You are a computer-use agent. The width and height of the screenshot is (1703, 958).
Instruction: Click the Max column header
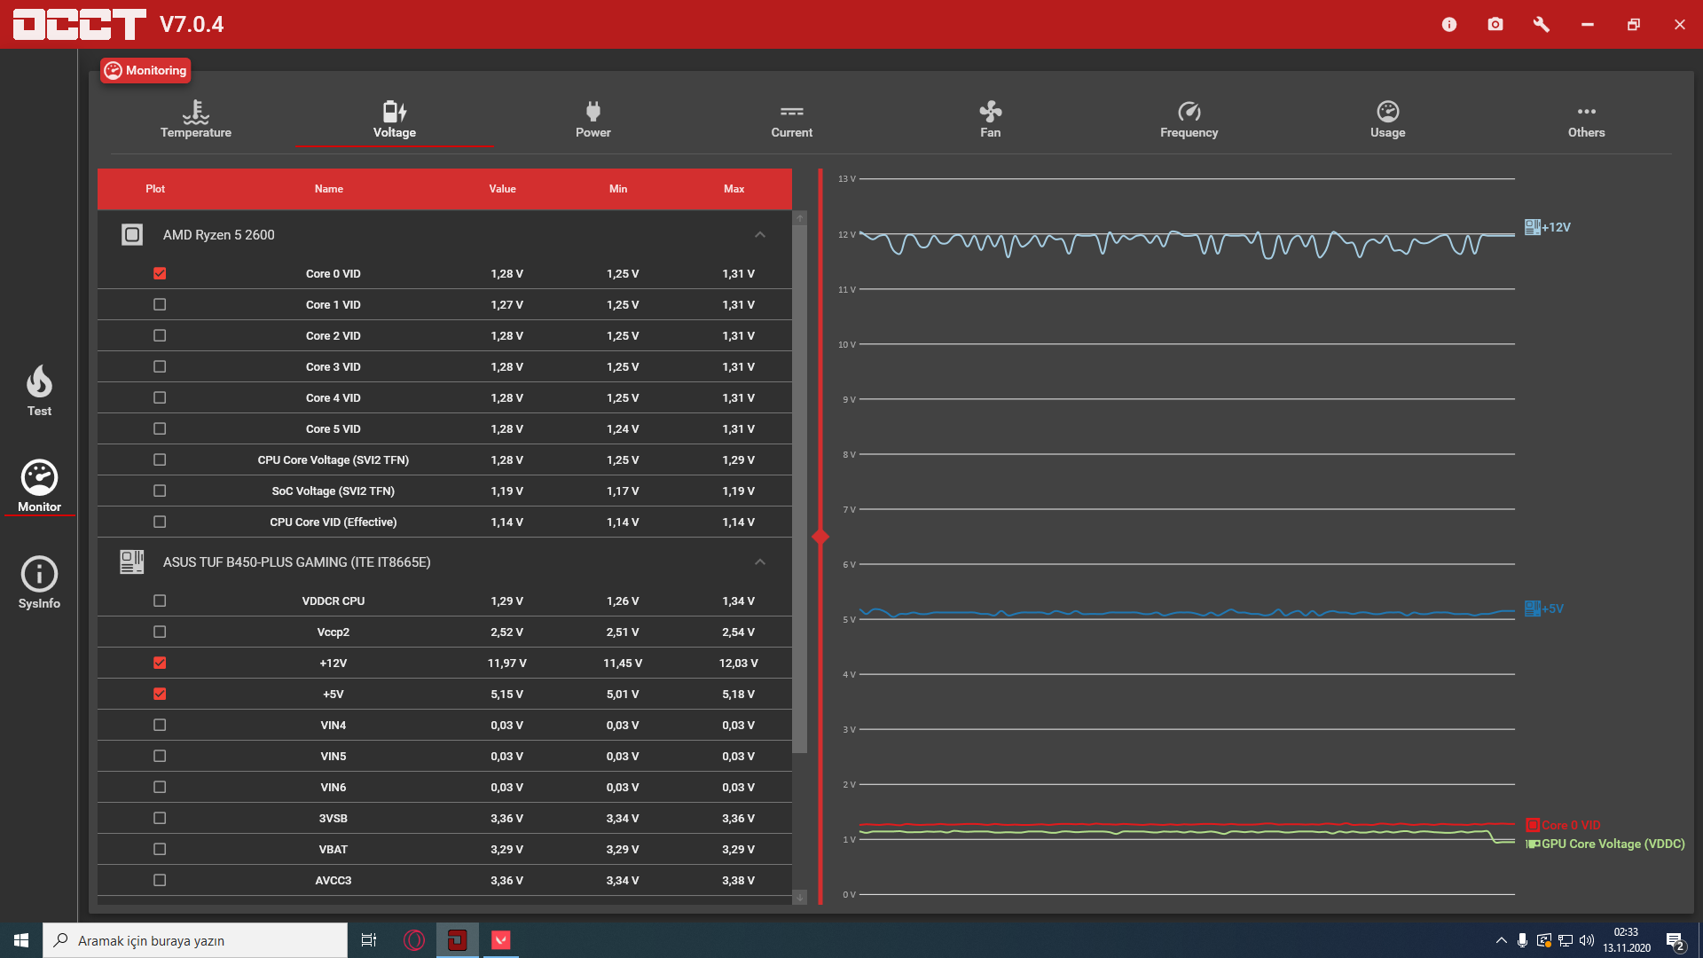(734, 189)
